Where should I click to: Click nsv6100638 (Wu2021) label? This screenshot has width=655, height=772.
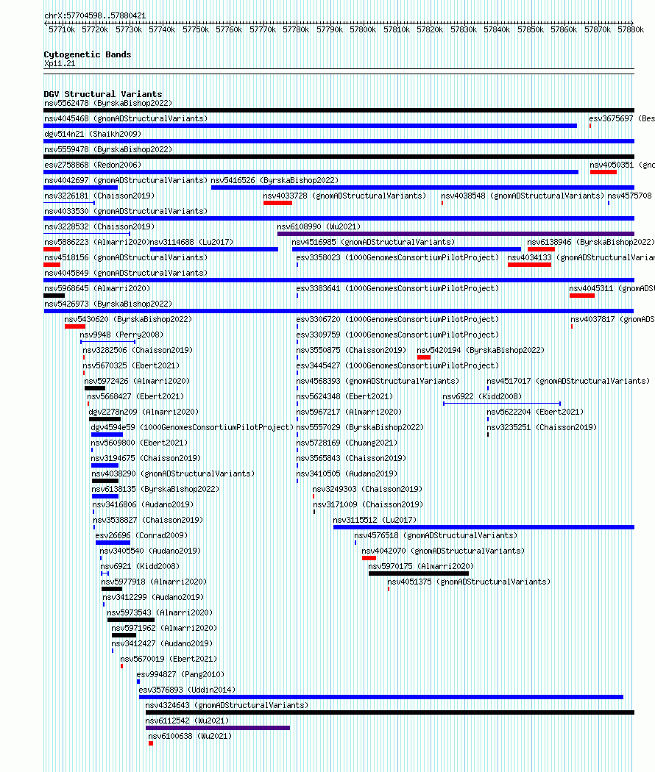[x=190, y=737]
